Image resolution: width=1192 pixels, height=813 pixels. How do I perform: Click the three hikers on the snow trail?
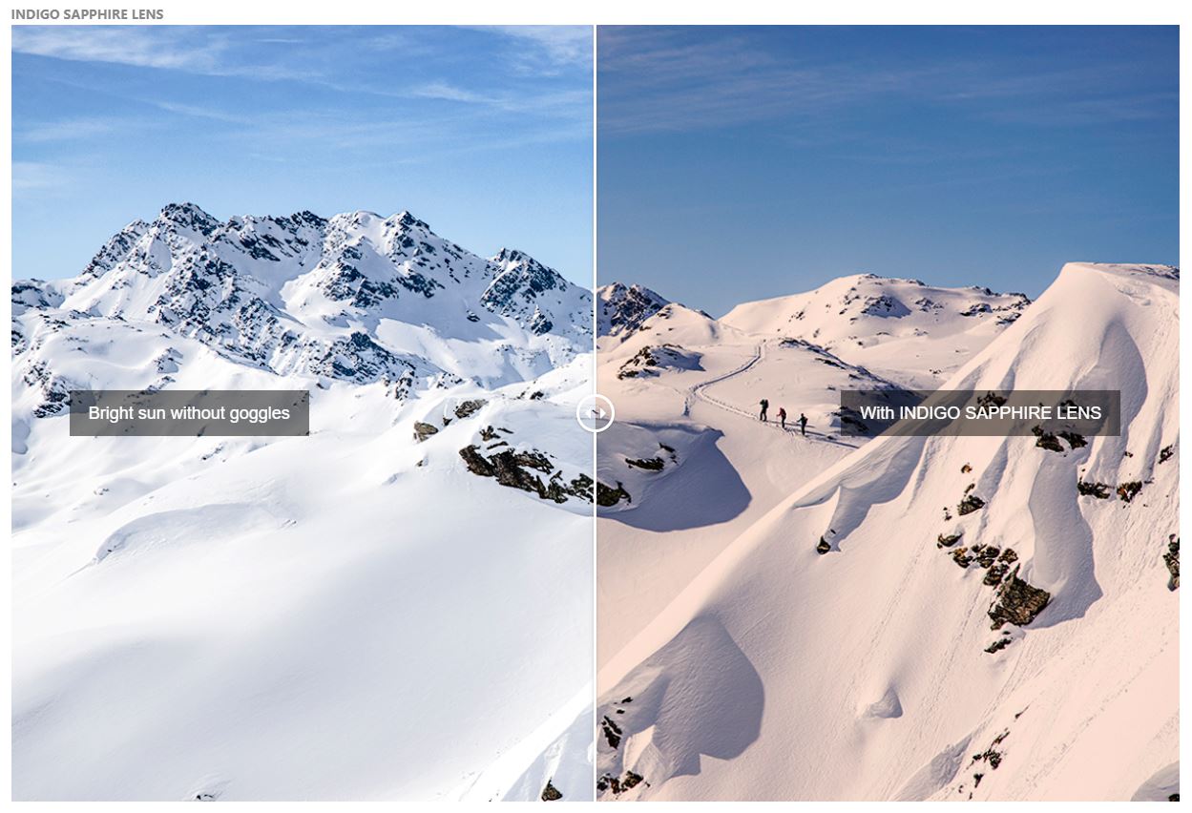coord(784,416)
